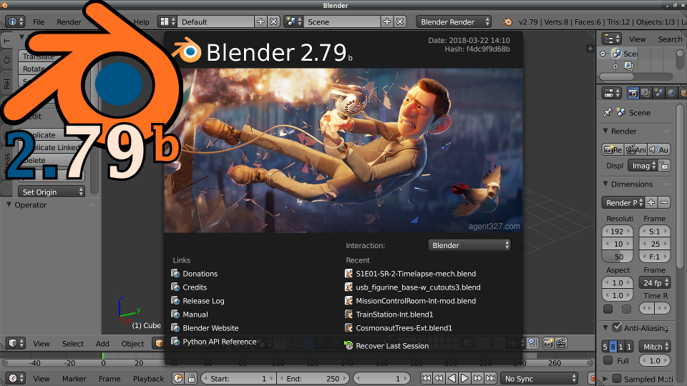Toggle the Full Sample checkbox
Image resolution: width=687 pixels, height=386 pixels.
[x=608, y=361]
